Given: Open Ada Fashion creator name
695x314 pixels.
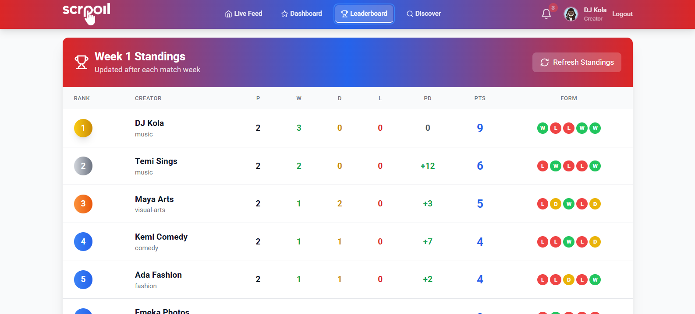Looking at the screenshot, I should [x=158, y=275].
